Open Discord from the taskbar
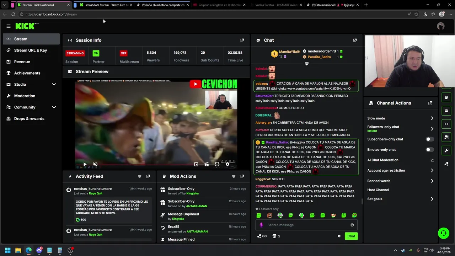The height and width of the screenshot is (256, 455). tap(39, 250)
